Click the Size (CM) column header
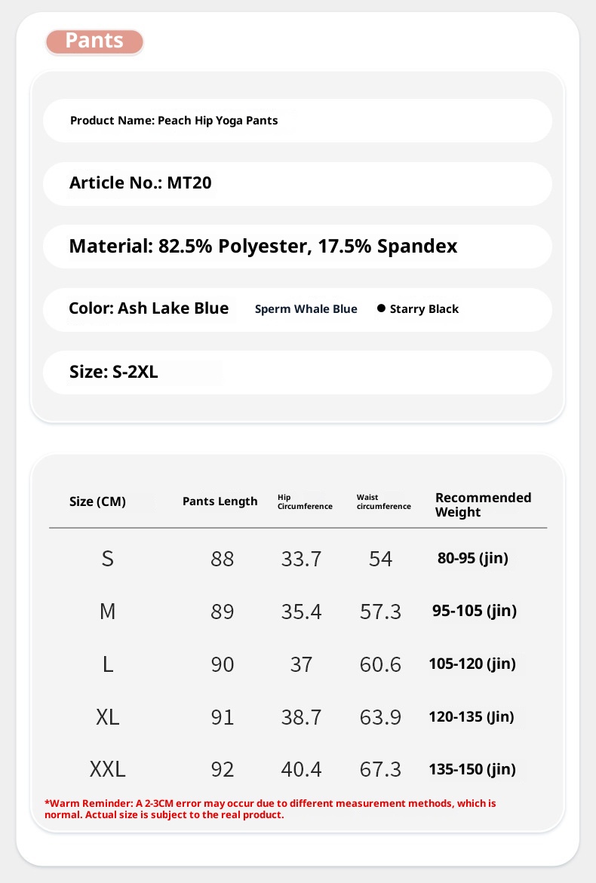Image resolution: width=596 pixels, height=883 pixels. pyautogui.click(x=97, y=501)
